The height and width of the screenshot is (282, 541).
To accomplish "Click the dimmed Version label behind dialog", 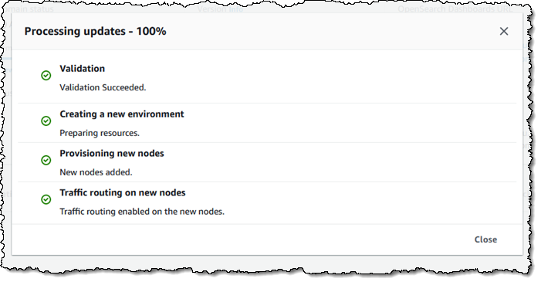I will [211, 9].
